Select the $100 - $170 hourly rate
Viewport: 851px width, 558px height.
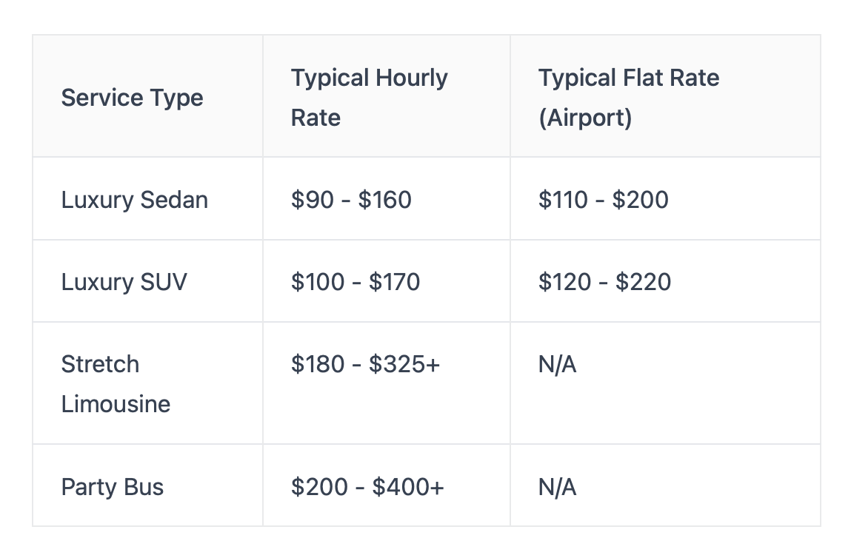(356, 282)
